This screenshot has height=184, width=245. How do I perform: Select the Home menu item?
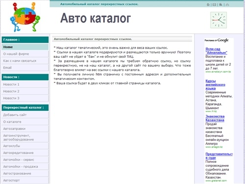(x=25, y=47)
